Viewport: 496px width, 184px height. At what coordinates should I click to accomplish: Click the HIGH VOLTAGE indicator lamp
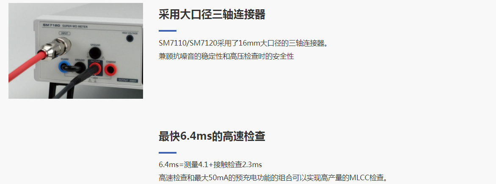click(130, 38)
